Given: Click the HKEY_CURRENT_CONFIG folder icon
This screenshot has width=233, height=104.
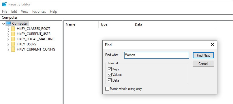Looking at the screenshot, I should 13,49.
